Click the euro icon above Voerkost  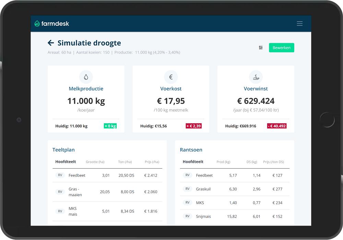pos(171,77)
